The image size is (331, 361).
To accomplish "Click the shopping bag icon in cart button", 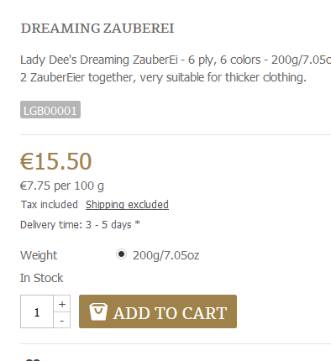I will point(98,311).
